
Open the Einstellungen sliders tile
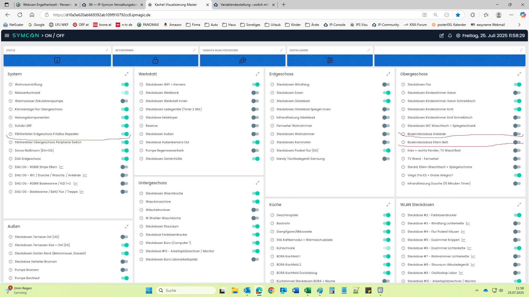[x=330, y=60]
